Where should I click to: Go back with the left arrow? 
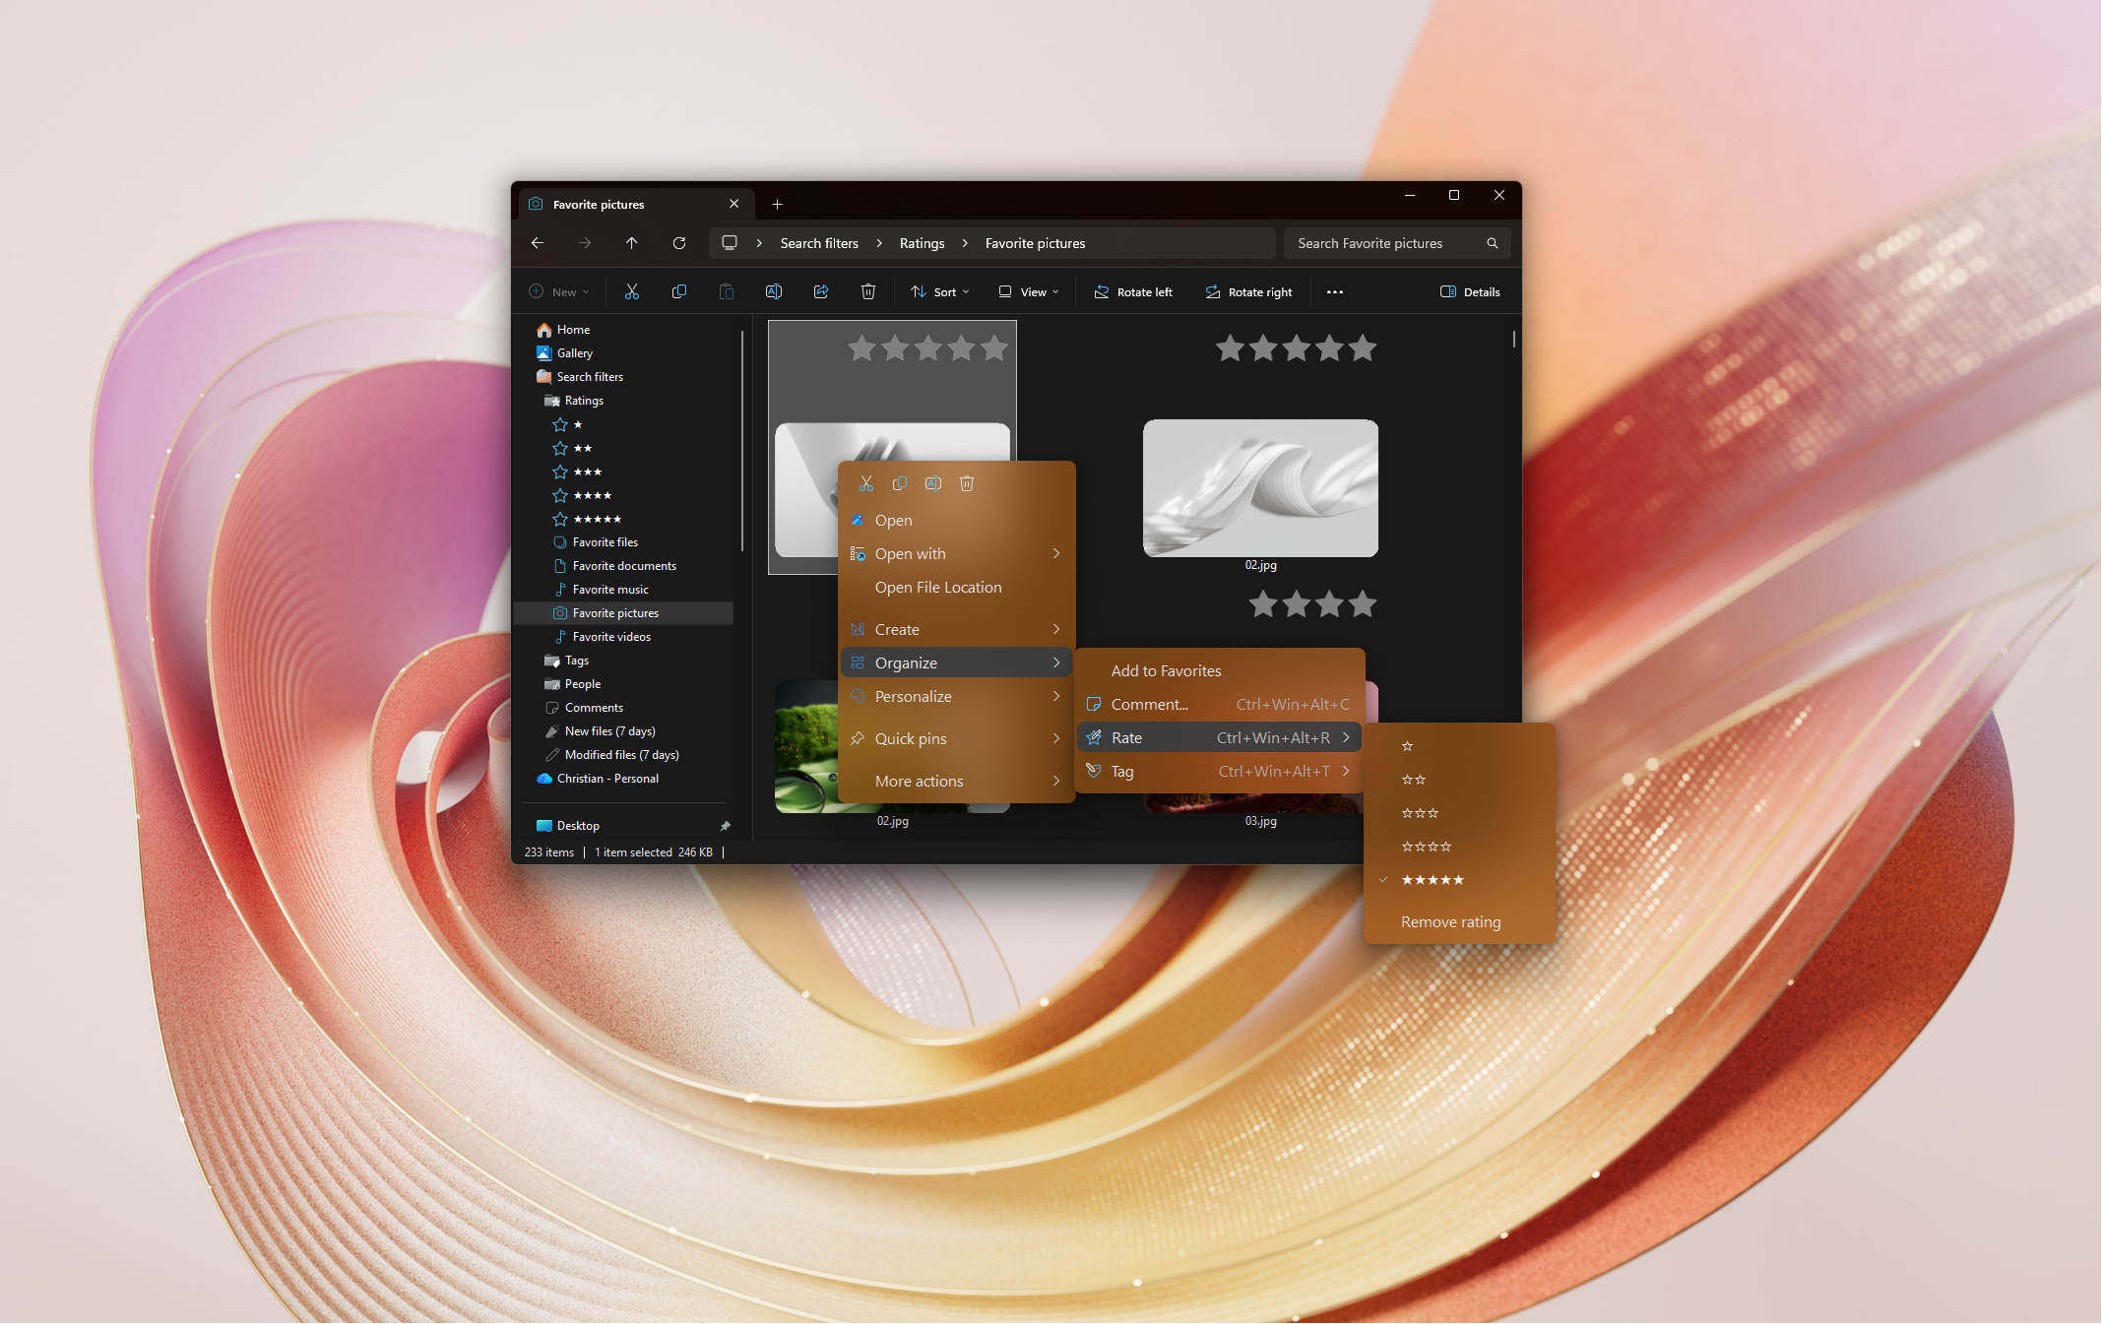pos(538,243)
